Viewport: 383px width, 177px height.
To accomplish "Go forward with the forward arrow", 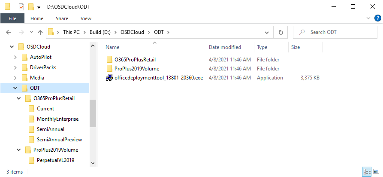I will coord(21,32).
